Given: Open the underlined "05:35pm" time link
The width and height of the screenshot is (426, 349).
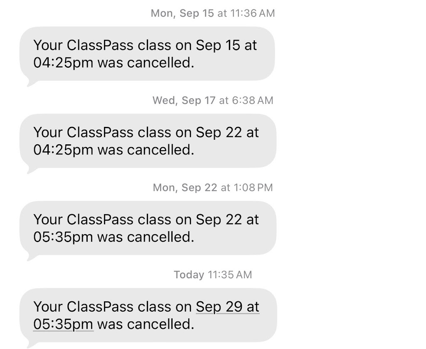Looking at the screenshot, I should tap(63, 324).
